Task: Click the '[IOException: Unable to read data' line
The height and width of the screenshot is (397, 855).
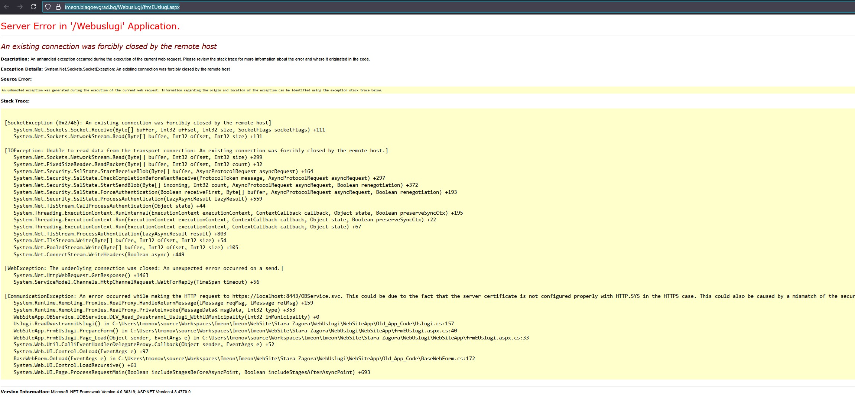Action: [196, 150]
